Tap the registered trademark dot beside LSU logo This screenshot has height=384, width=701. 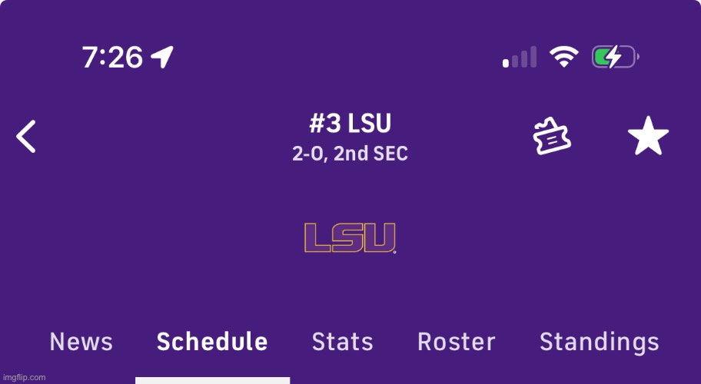click(x=395, y=252)
